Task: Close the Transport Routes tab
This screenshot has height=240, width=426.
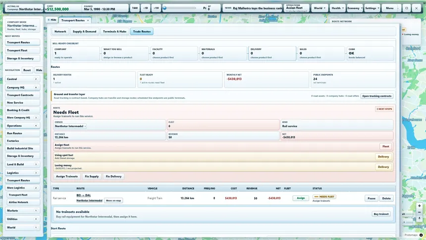Action: (x=88, y=20)
